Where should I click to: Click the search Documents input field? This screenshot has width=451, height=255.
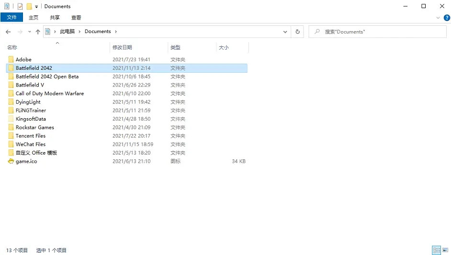pos(377,32)
